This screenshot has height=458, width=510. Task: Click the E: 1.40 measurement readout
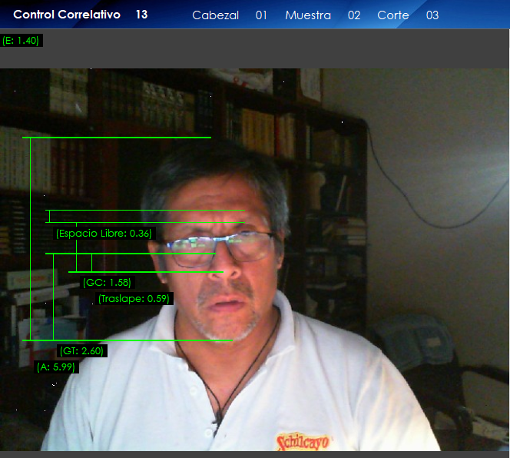click(22, 41)
